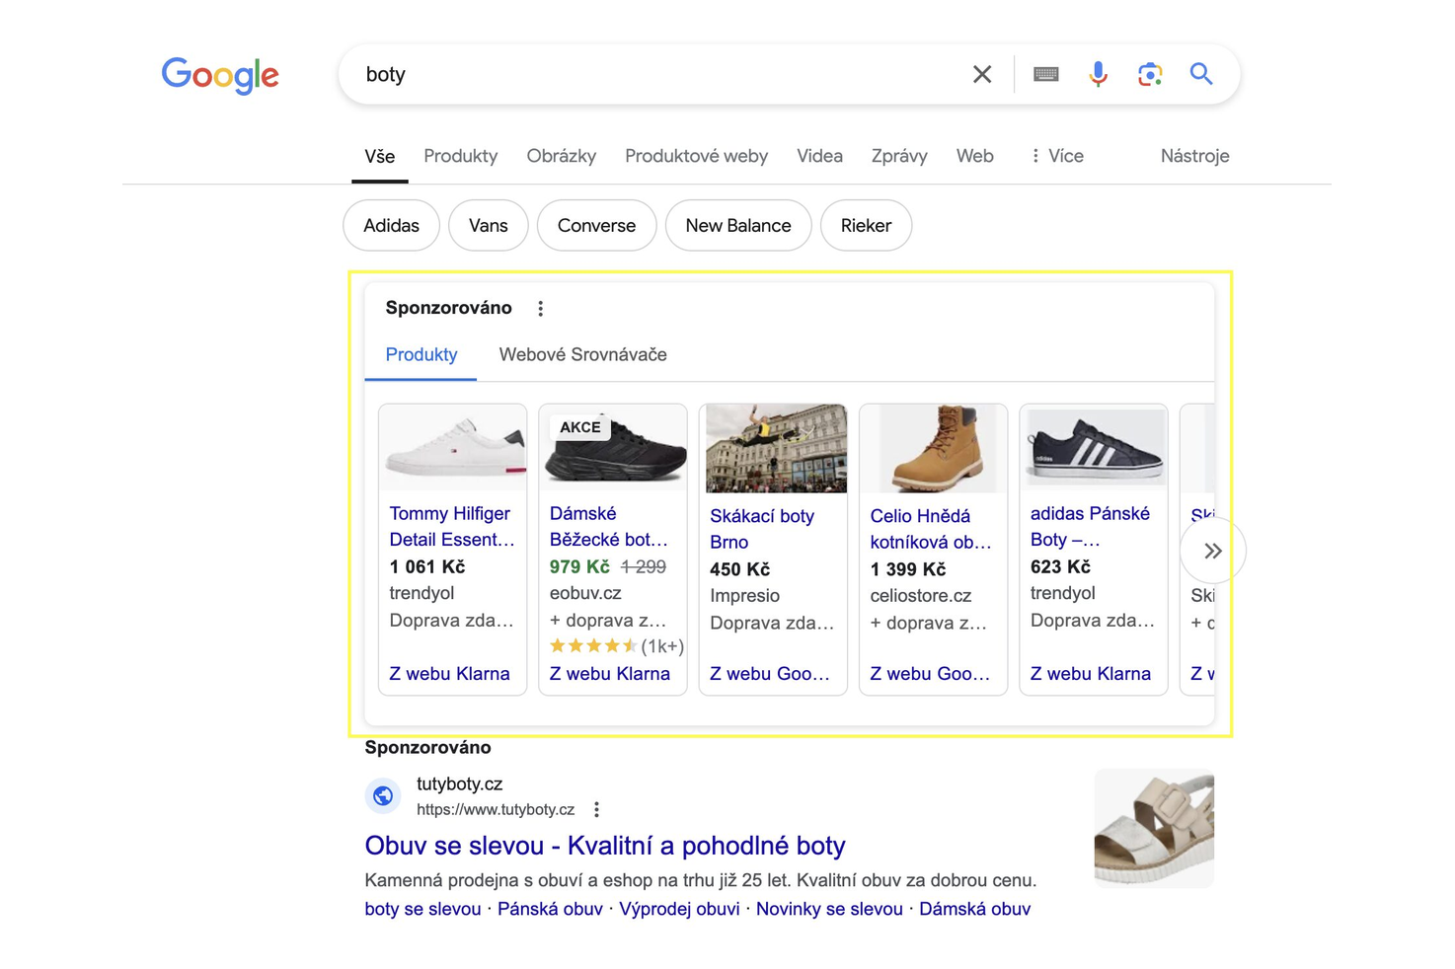Clear the search query with X

(981, 74)
